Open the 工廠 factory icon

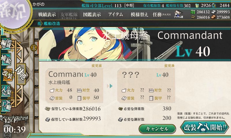tap(6, 106)
